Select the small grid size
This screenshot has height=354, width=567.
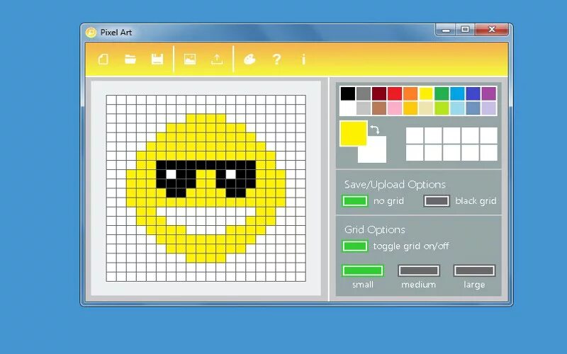362,270
